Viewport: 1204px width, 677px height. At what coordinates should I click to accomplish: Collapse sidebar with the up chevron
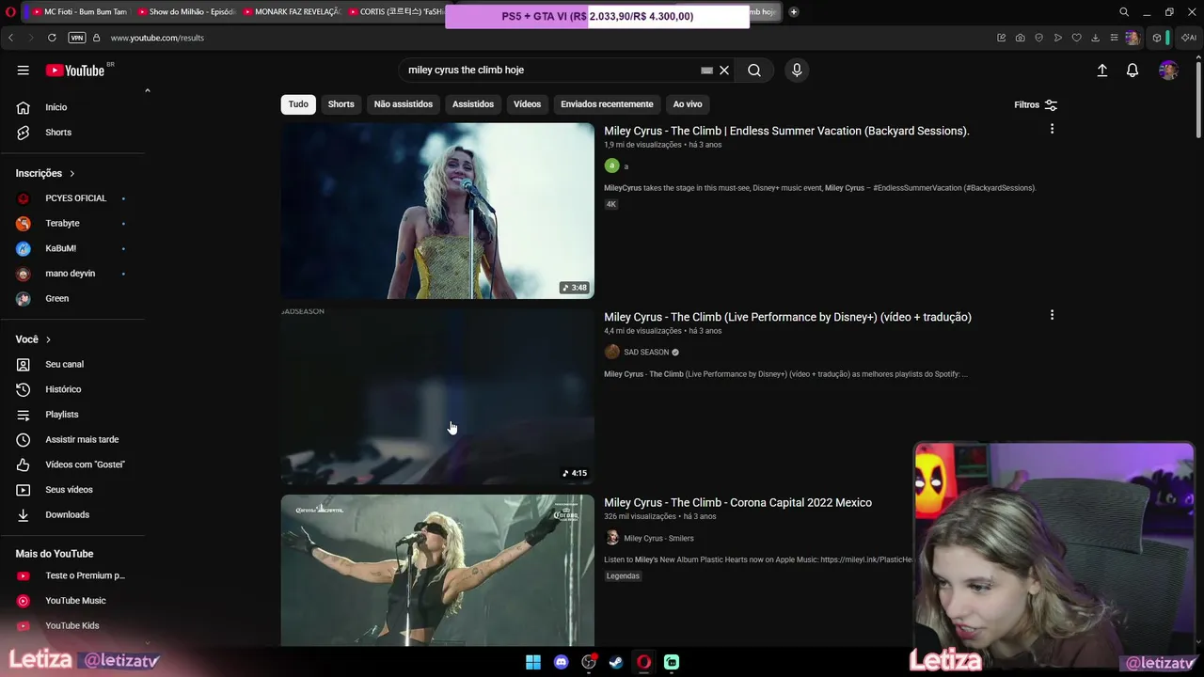point(147,90)
